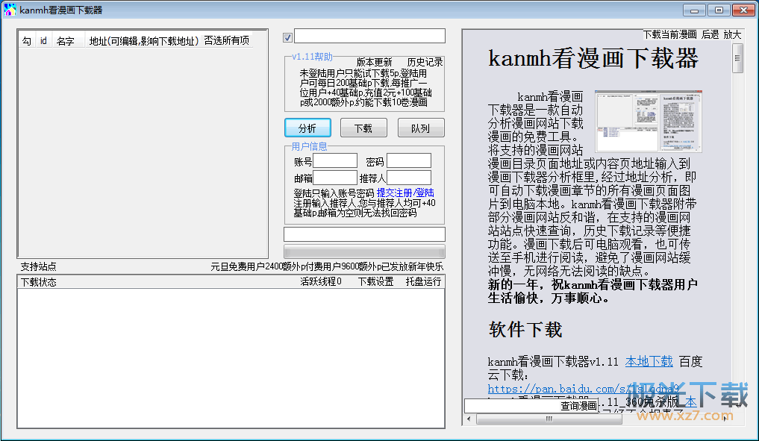Click the kanmh app icon in title bar

coord(10,10)
